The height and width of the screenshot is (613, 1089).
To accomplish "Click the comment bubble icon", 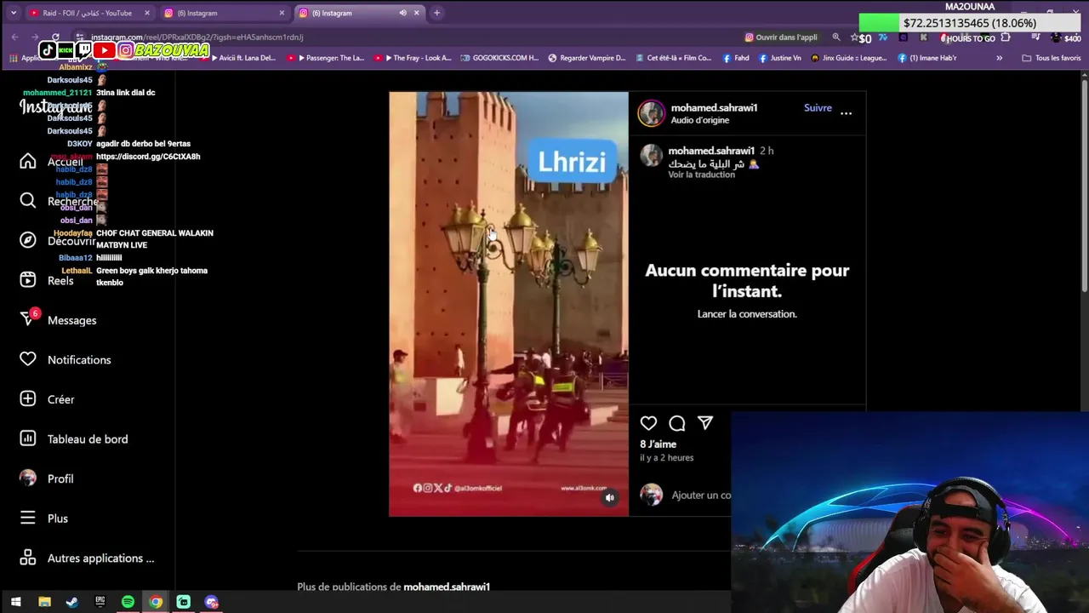I will pyautogui.click(x=677, y=423).
